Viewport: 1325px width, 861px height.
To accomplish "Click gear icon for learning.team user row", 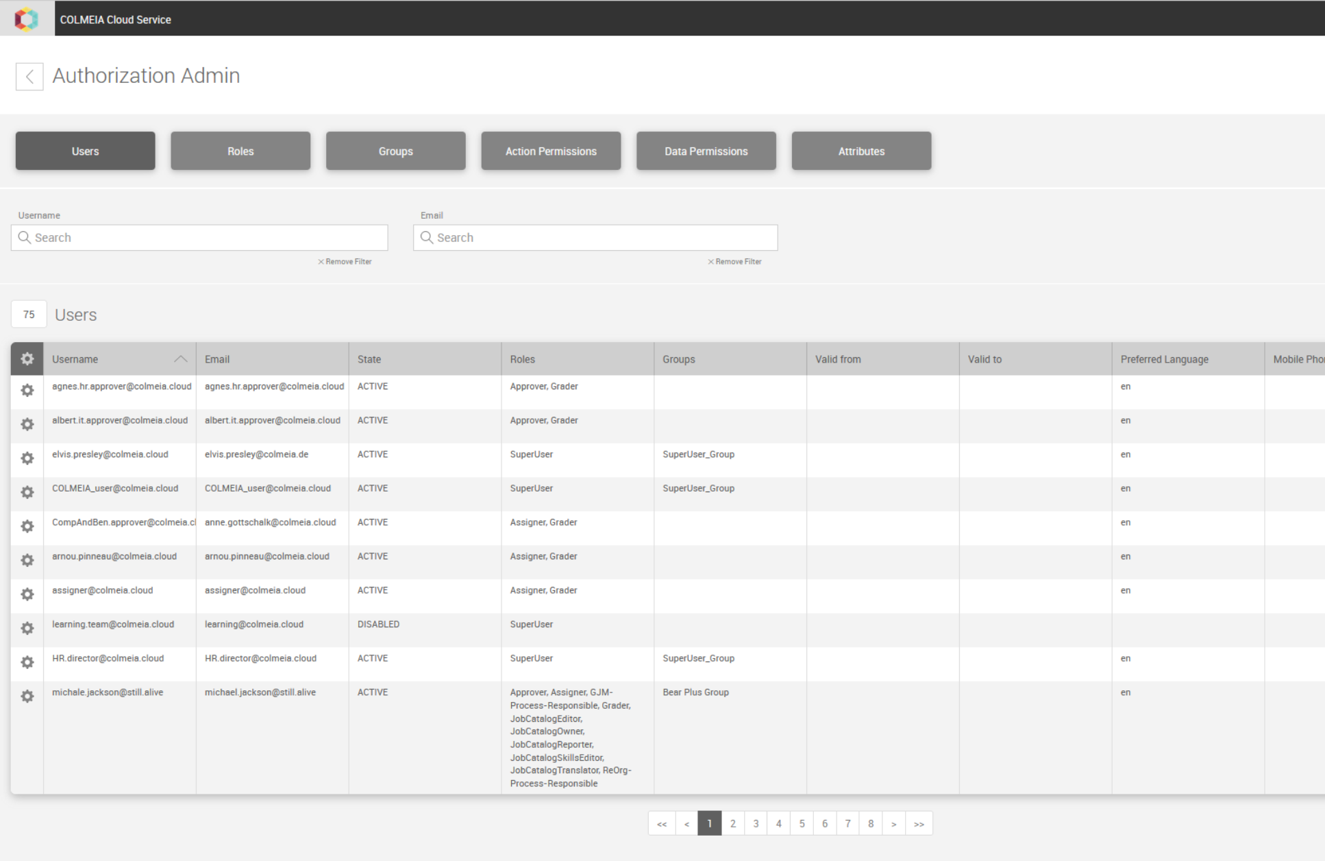I will point(27,628).
